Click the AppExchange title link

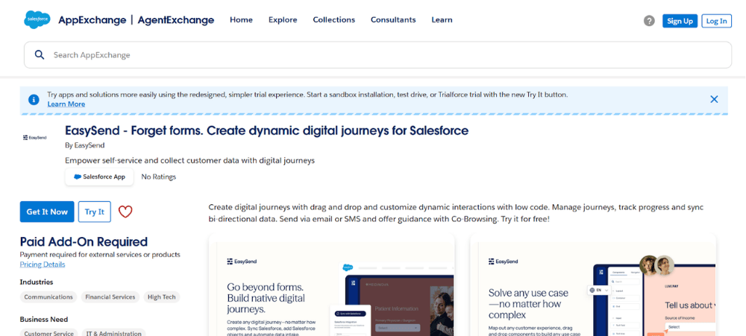93,20
